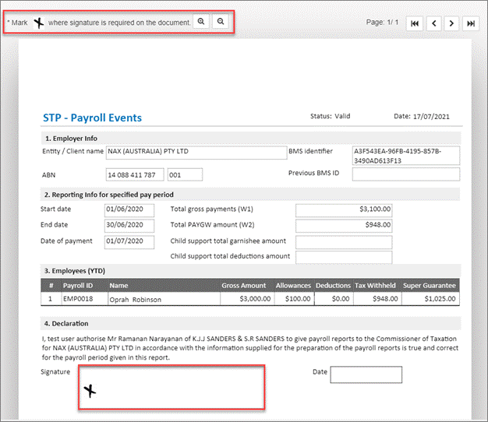Image resolution: width=488 pixels, height=422 pixels.
Task: Click the signature mark in Signature box
Action: (x=91, y=391)
